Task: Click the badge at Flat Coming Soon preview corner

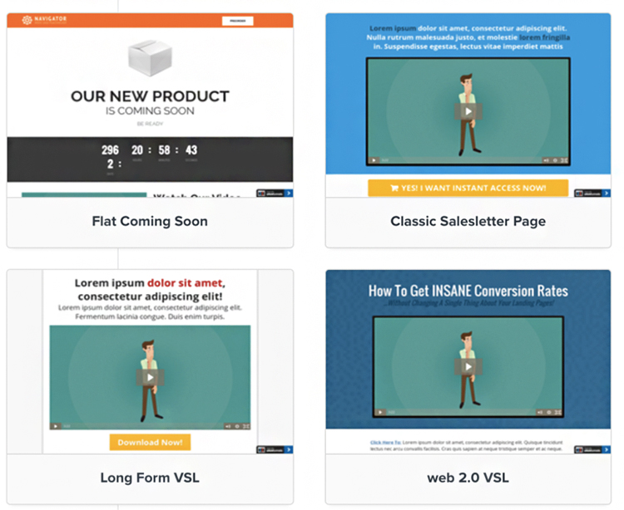Action: tap(274, 193)
